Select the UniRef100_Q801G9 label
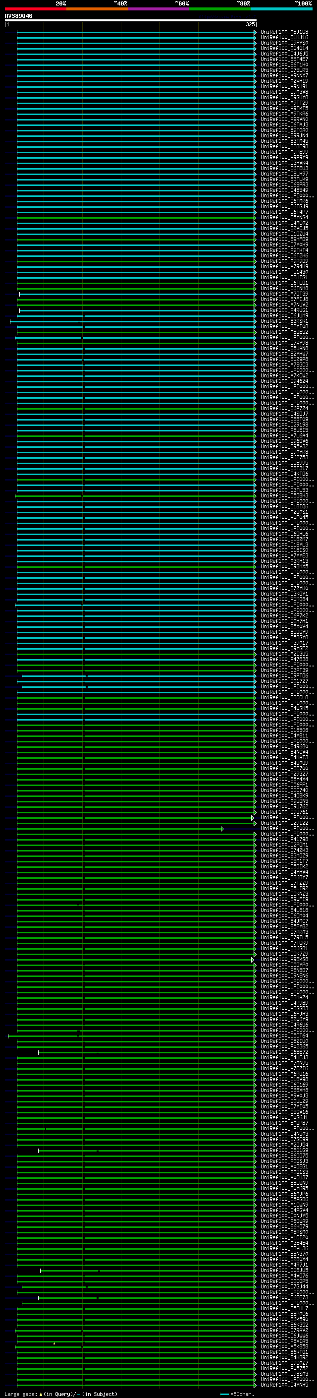The height and width of the screenshot is (1398, 317). (x=284, y=1151)
